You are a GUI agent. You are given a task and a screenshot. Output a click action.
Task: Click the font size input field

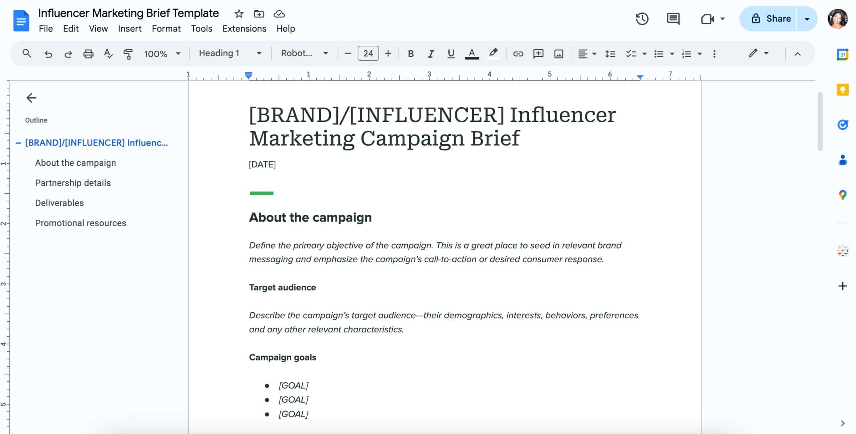tap(368, 53)
